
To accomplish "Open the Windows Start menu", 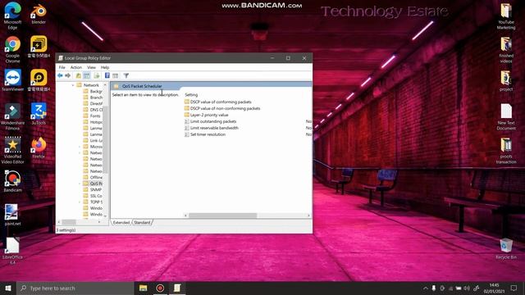I will pyautogui.click(x=8, y=288).
